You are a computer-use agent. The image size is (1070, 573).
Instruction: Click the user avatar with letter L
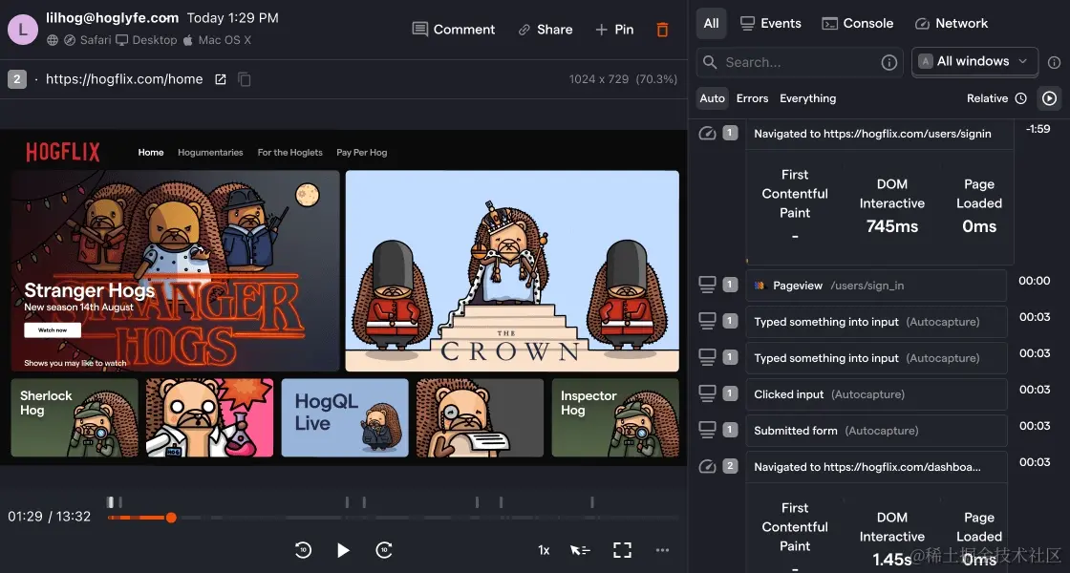(x=23, y=30)
